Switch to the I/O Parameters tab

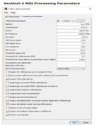12,17
